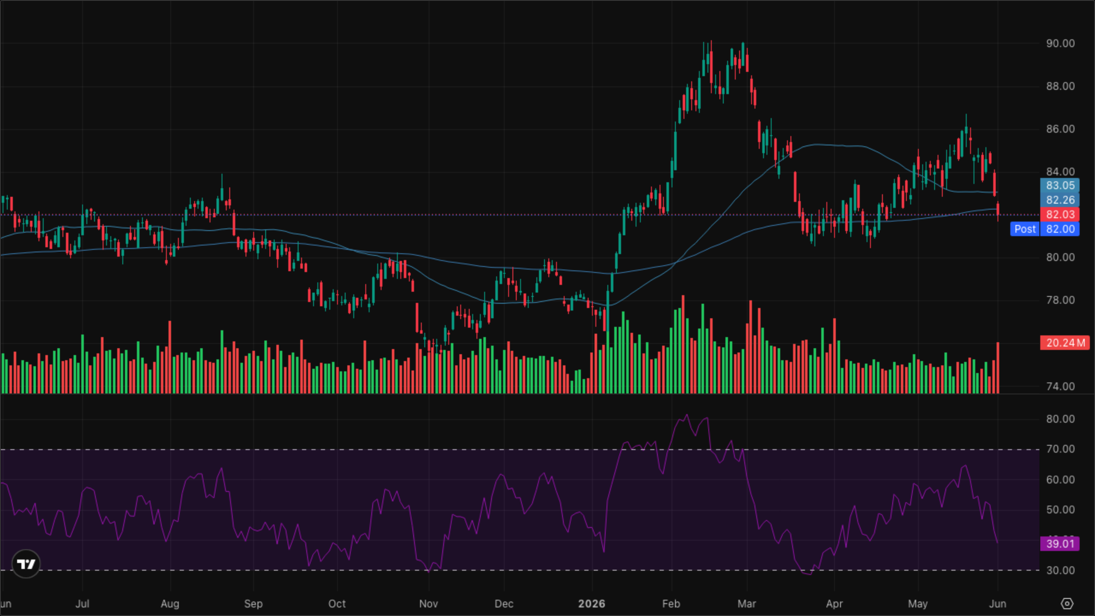Click 90.00 on the price scale

1060,43
